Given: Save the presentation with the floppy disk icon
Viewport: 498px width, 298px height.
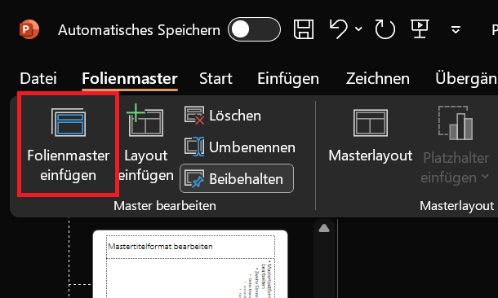Looking at the screenshot, I should click(x=304, y=29).
